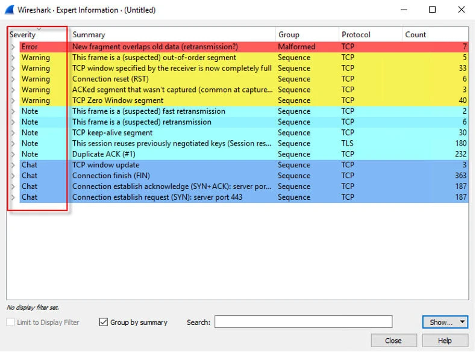Toggle the Group by summary checkbox
The image size is (476, 352).
tap(103, 323)
